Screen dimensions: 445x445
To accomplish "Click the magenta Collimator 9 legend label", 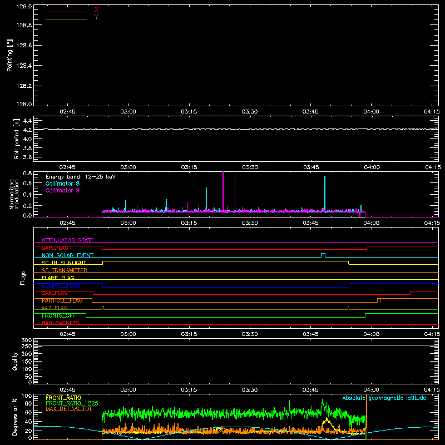I will click(62, 190).
